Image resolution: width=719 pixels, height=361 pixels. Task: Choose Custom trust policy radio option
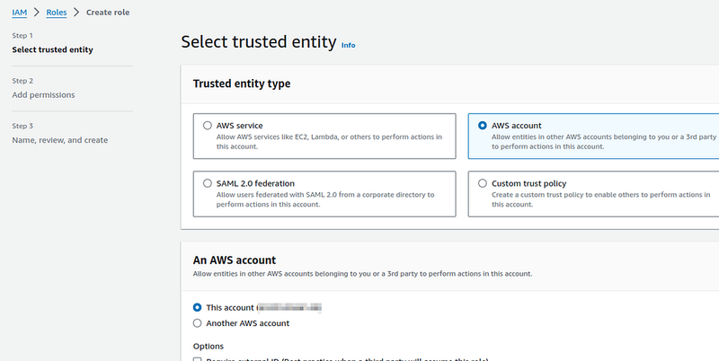point(482,183)
